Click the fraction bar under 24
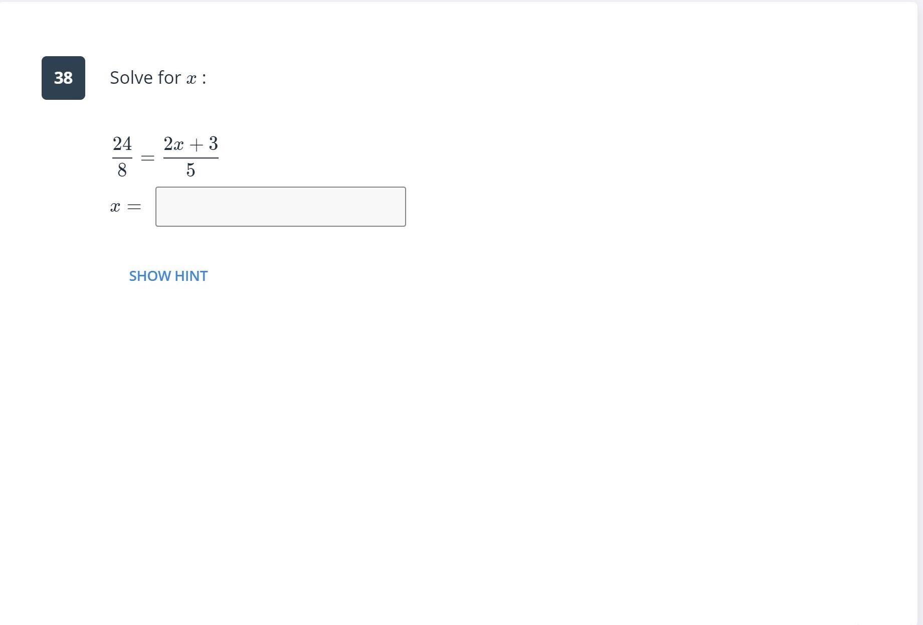Viewport: 923px width, 625px height. (122, 158)
